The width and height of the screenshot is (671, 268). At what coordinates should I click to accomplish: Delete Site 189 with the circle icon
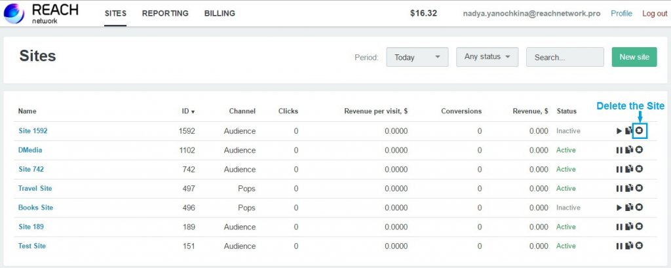[x=640, y=227]
